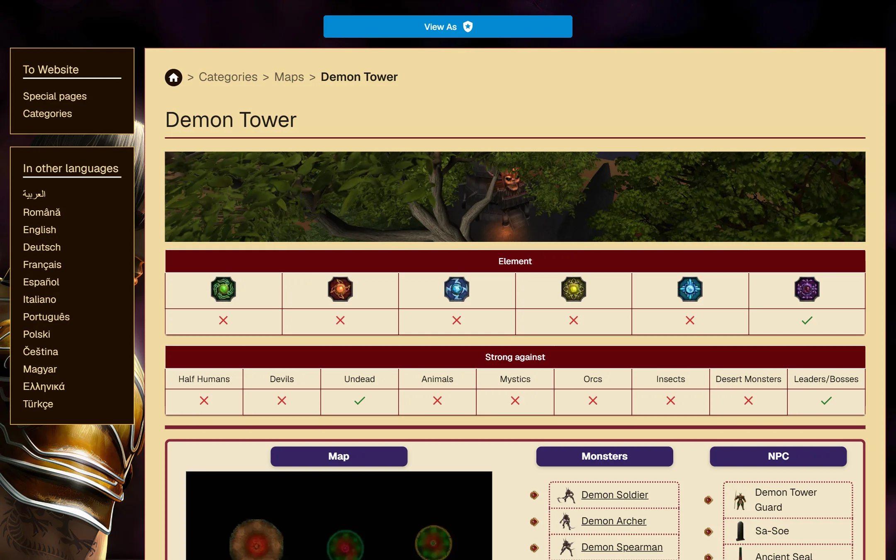896x560 pixels.
Task: Click the red cross under Desert Monsters
Action: tap(748, 400)
